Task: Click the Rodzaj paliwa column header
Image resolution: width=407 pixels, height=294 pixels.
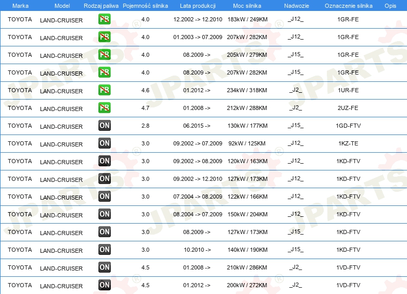Action: point(101,6)
